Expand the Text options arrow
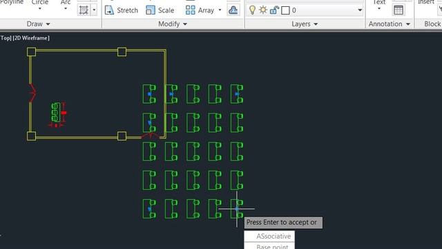The width and height of the screenshot is (442, 249). tap(379, 9)
